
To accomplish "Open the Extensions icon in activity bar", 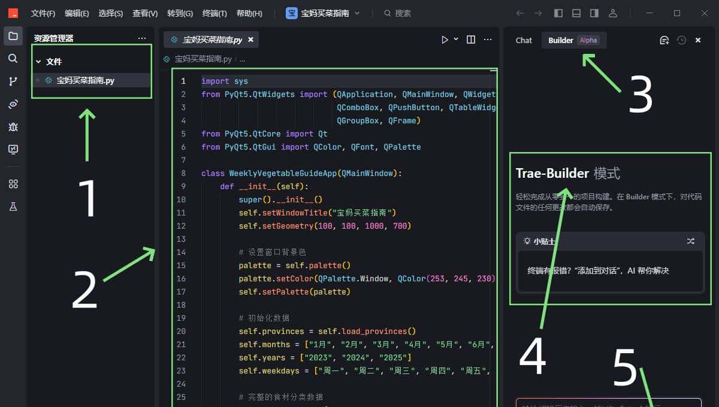I will [13, 184].
